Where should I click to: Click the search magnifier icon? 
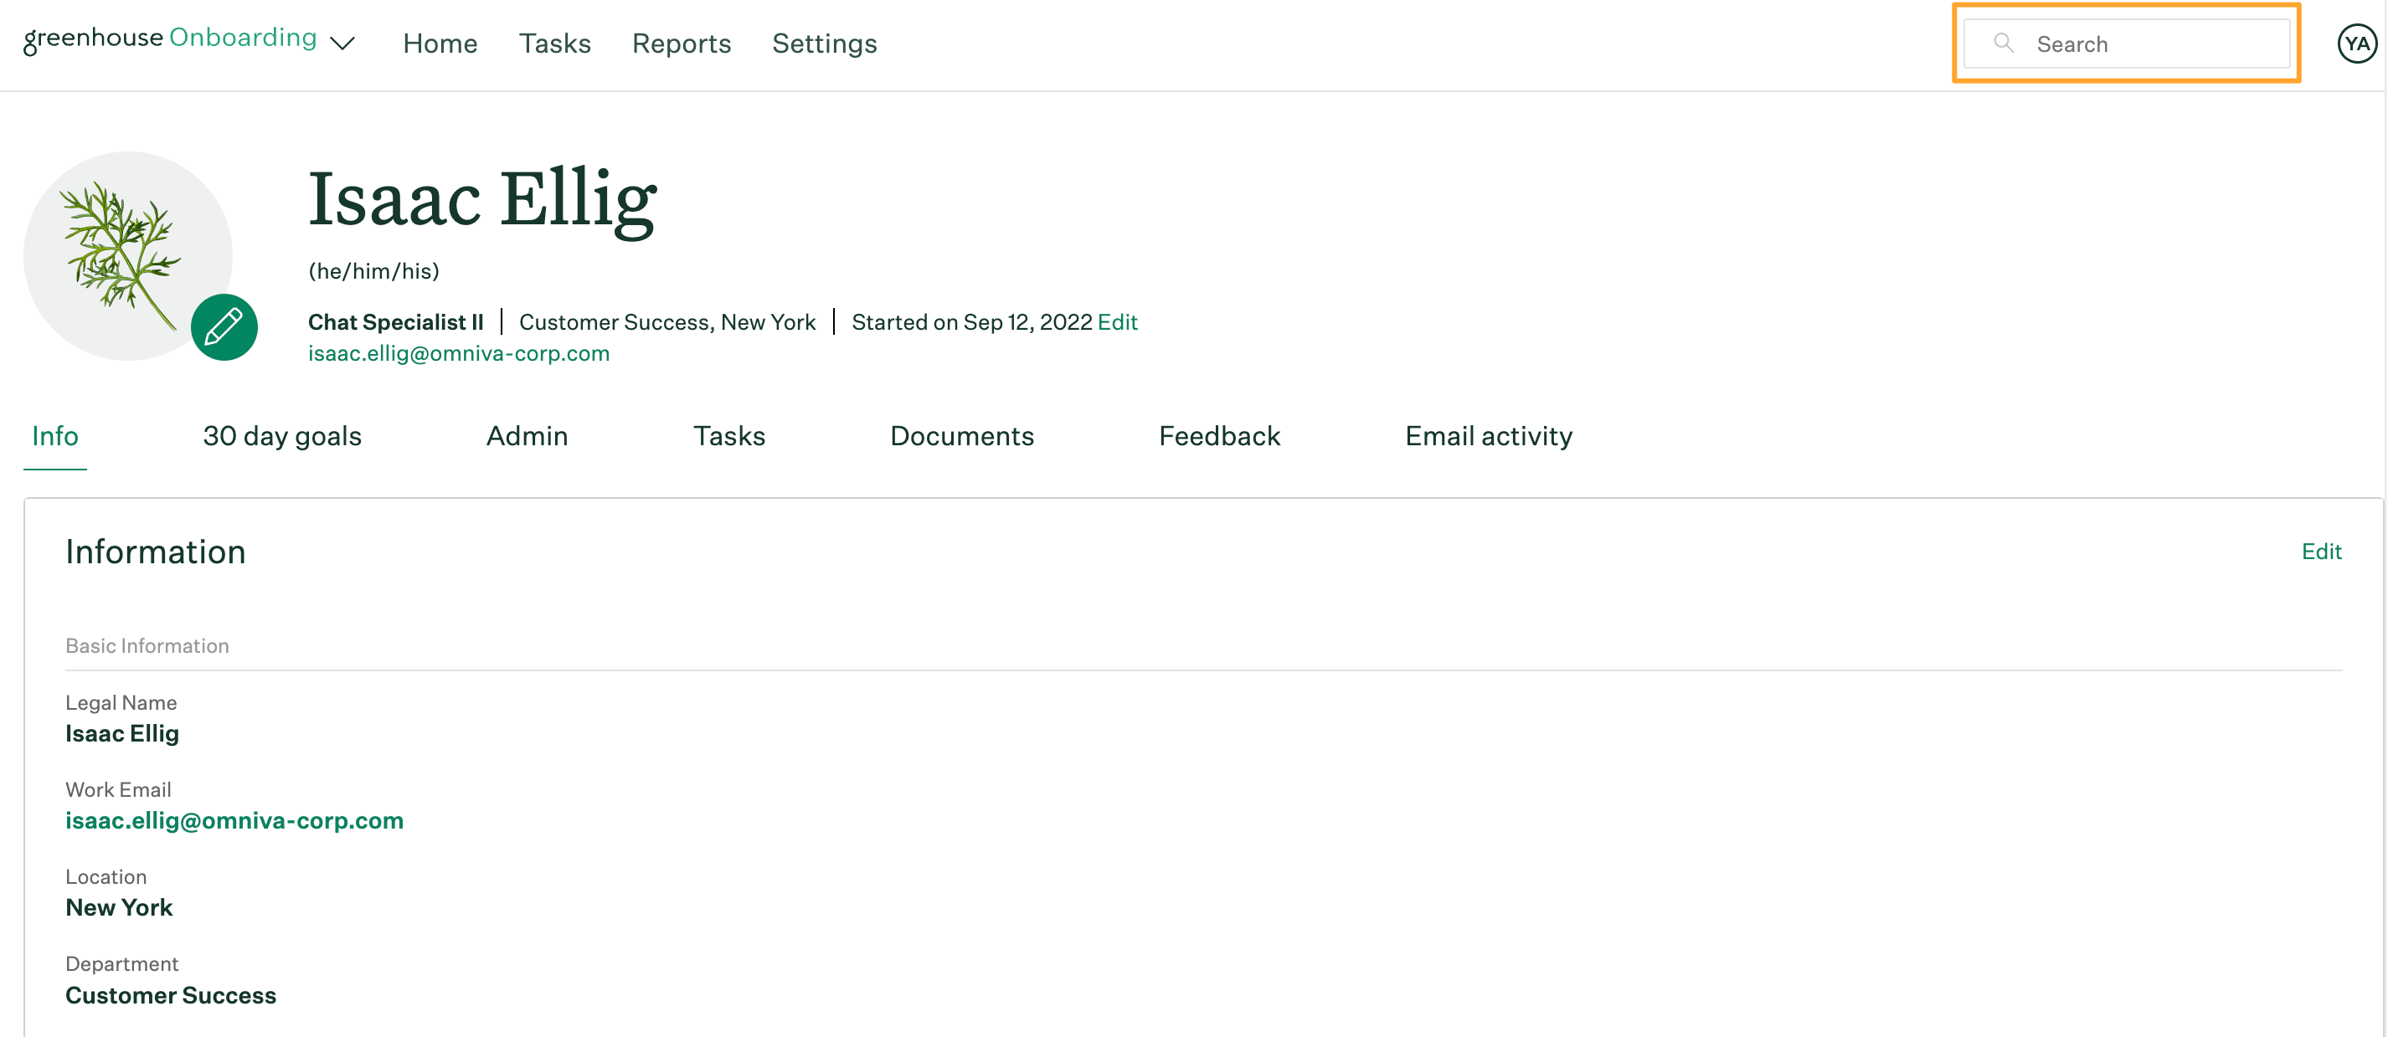pos(2004,43)
